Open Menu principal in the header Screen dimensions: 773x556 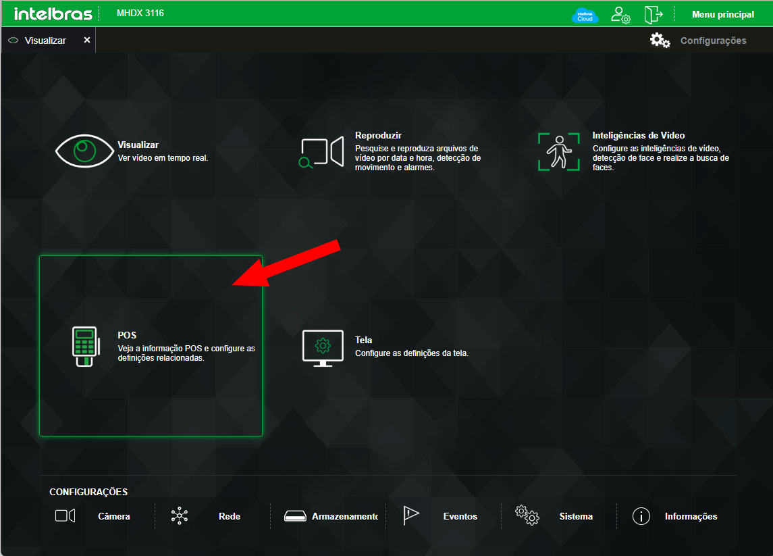click(x=723, y=14)
